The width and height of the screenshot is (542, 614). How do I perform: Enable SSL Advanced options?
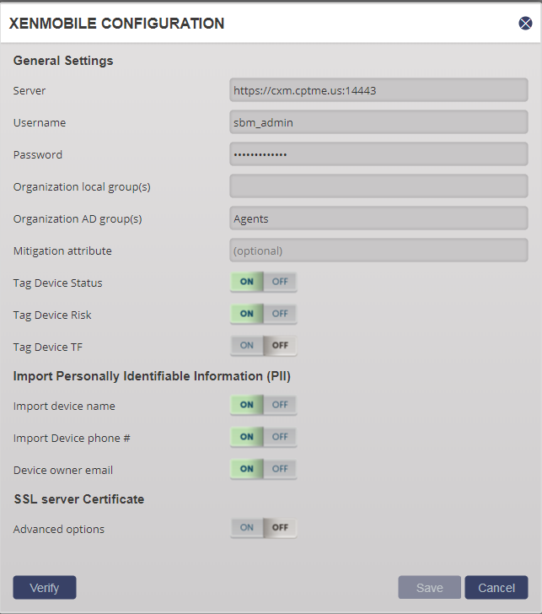(247, 528)
